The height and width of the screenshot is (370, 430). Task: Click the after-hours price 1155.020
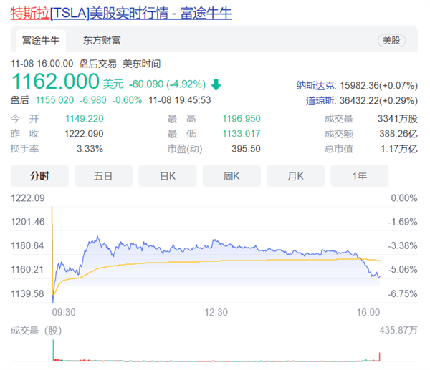55,100
